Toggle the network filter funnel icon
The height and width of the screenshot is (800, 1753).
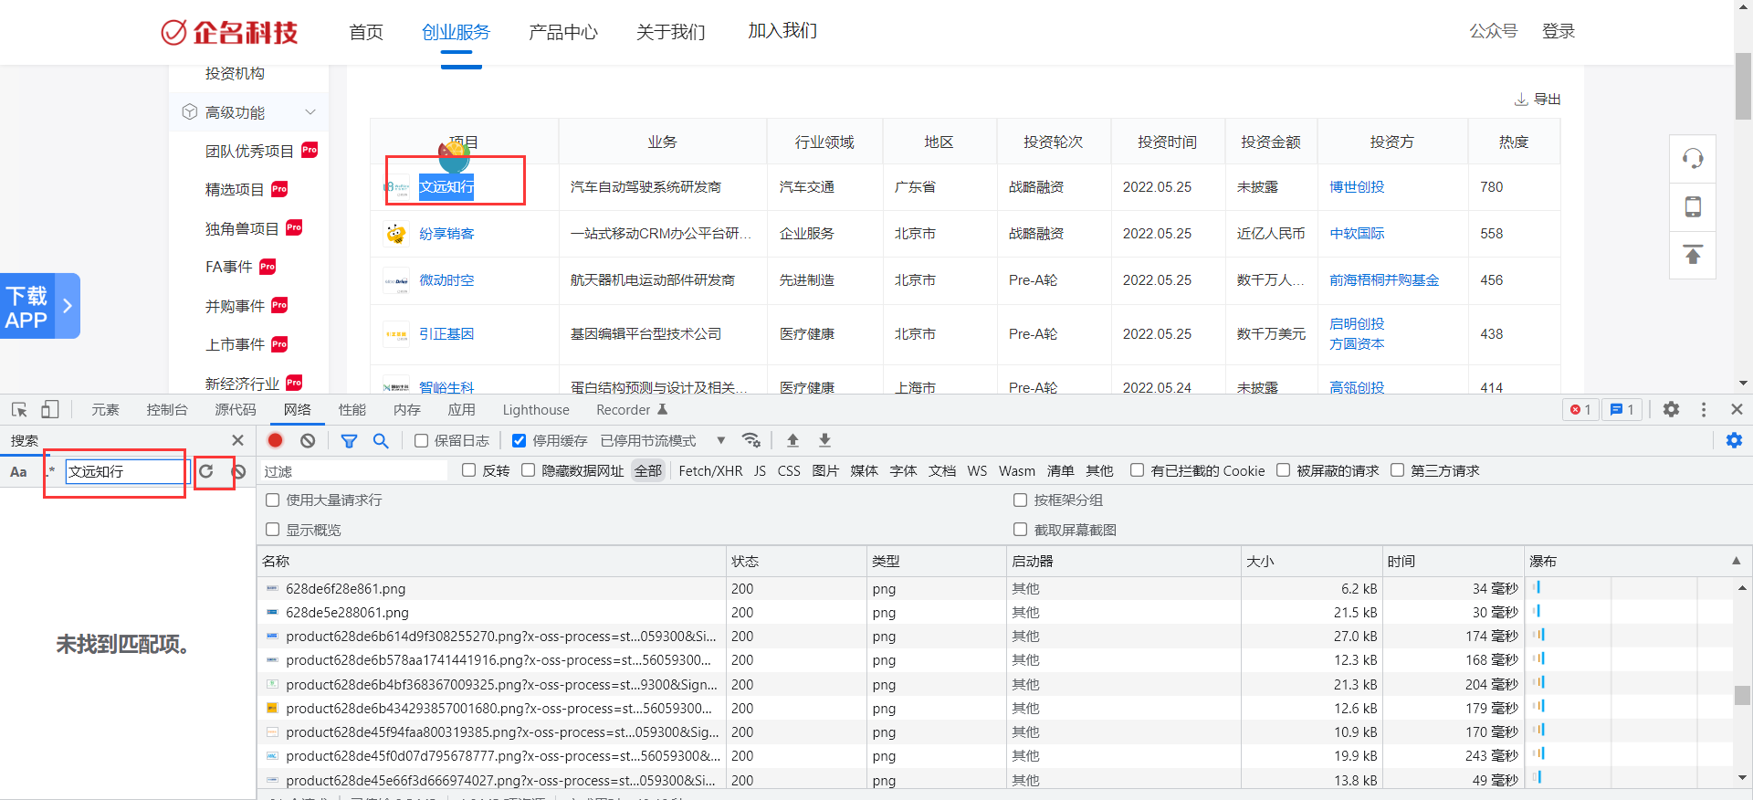(x=349, y=441)
